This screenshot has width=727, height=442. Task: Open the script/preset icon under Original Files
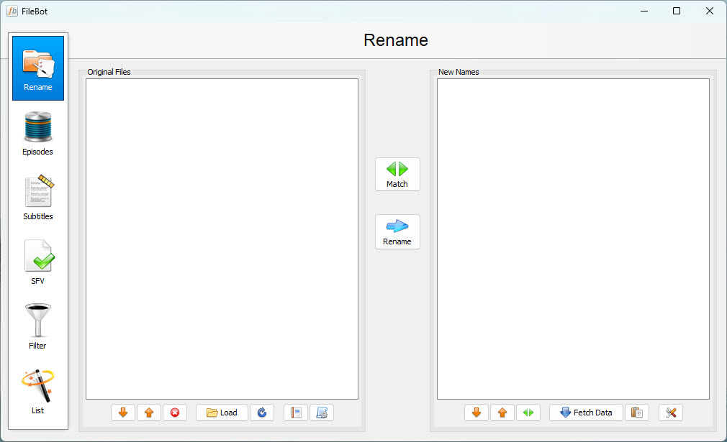322,413
